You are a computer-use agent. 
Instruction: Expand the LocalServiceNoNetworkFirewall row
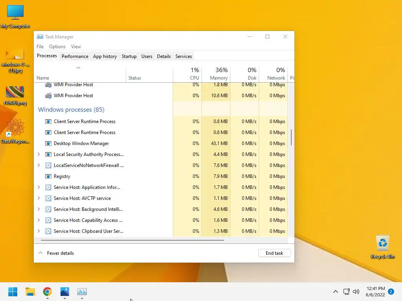pyautogui.click(x=39, y=165)
